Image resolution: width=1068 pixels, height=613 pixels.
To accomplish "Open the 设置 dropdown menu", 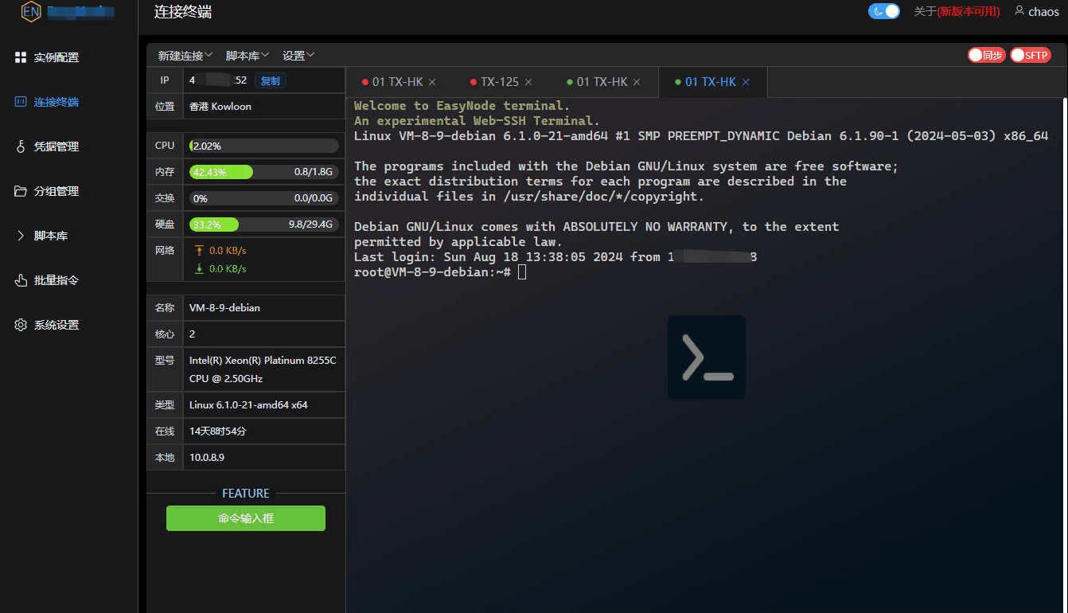I will coord(298,56).
